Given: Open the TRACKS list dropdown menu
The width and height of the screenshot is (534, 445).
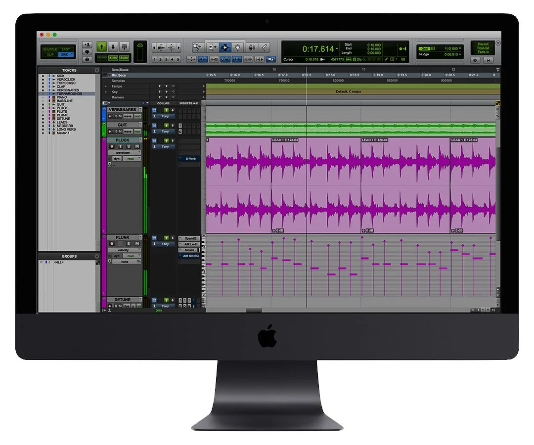Looking at the screenshot, I should (x=97, y=70).
